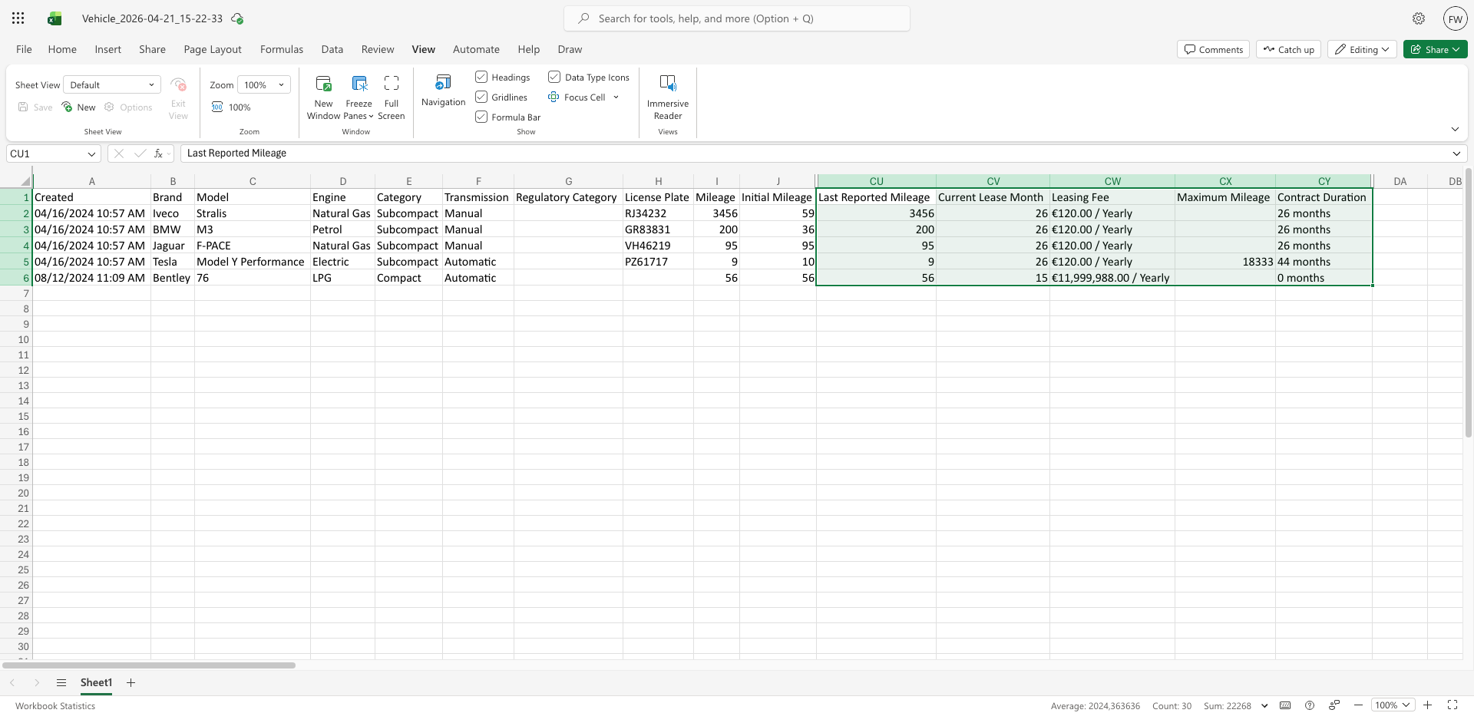Viewport: 1474px width, 713px height.
Task: Open the File menu
Action: click(x=24, y=49)
